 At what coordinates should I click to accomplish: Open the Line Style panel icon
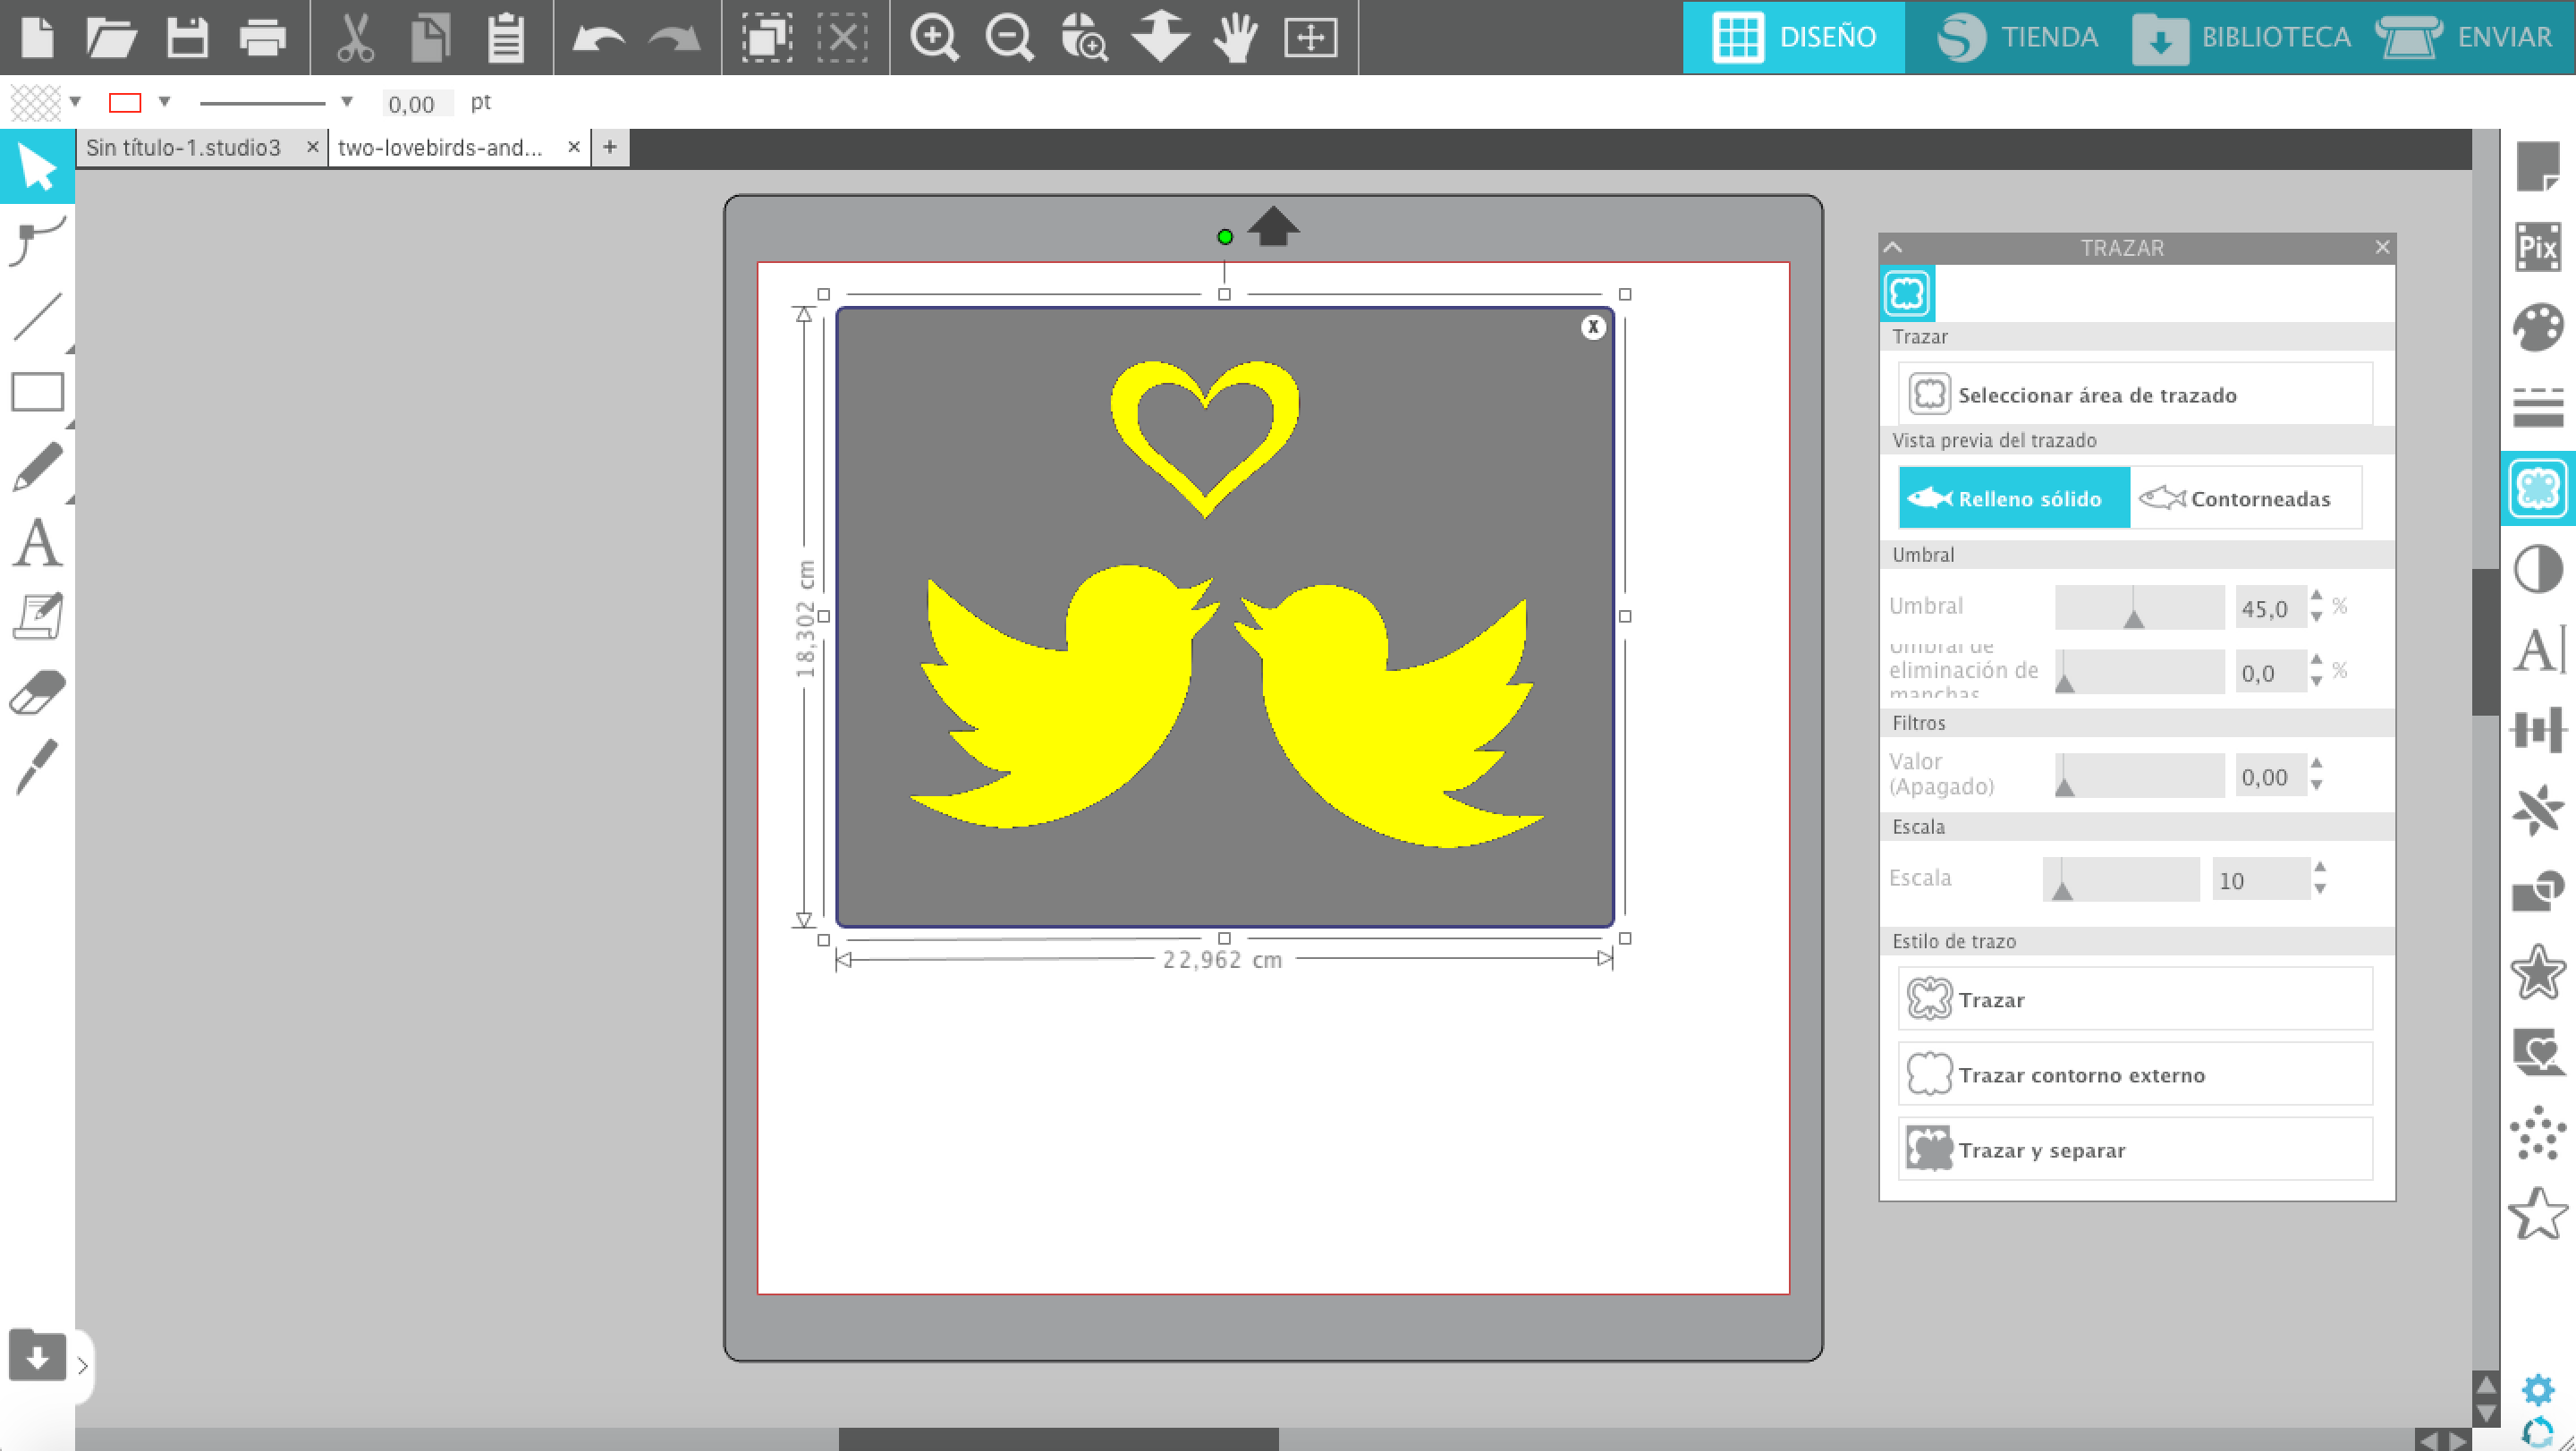pyautogui.click(x=2538, y=408)
